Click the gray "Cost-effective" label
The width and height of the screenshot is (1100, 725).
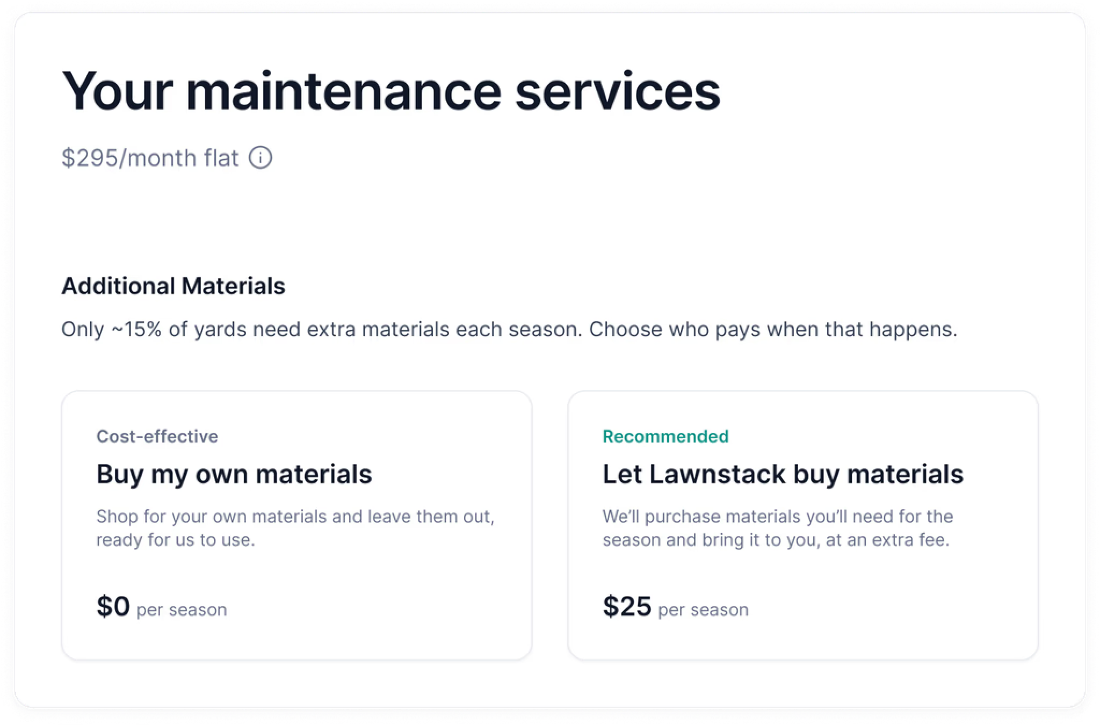(157, 436)
